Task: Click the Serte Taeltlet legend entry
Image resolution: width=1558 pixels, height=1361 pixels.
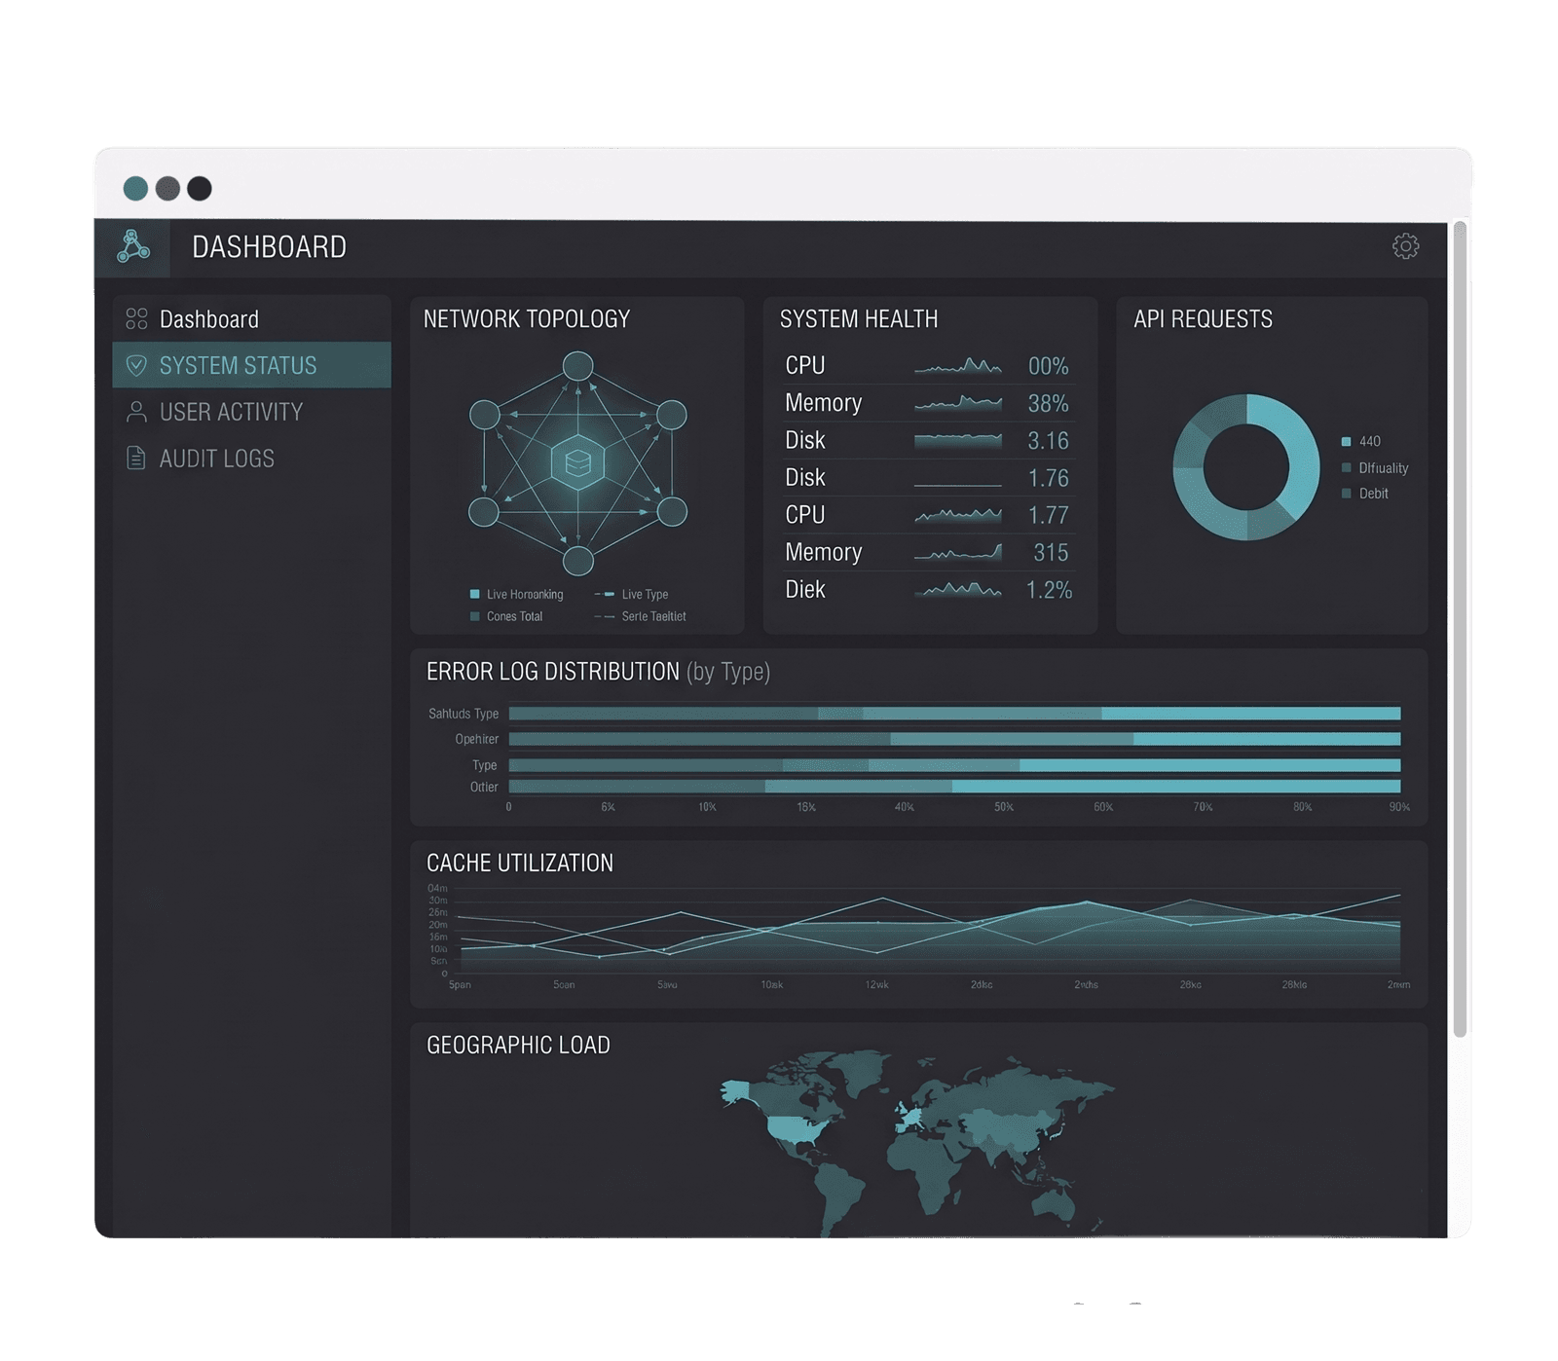Action: tap(640, 616)
